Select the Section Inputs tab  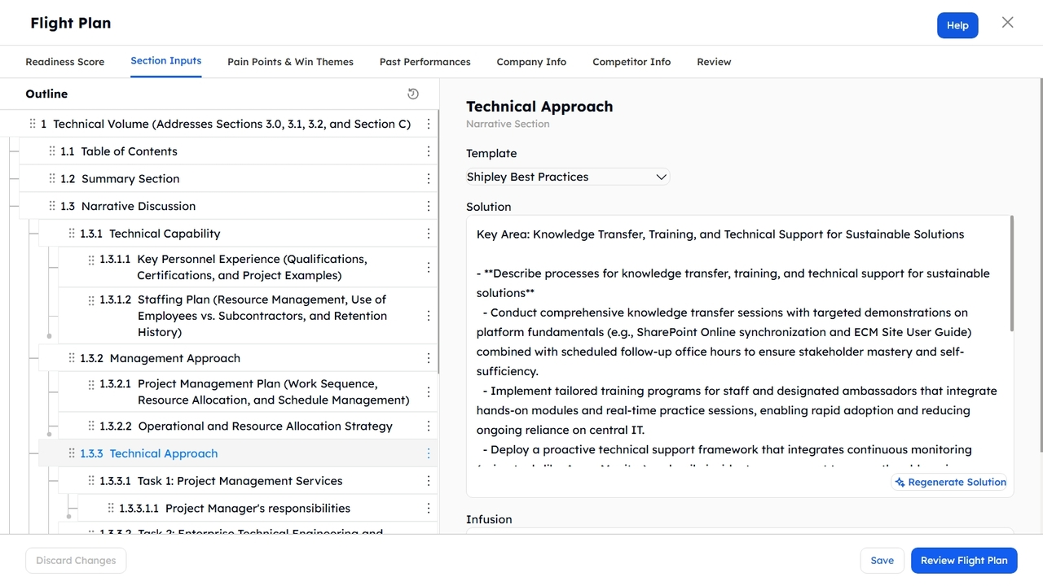166,61
